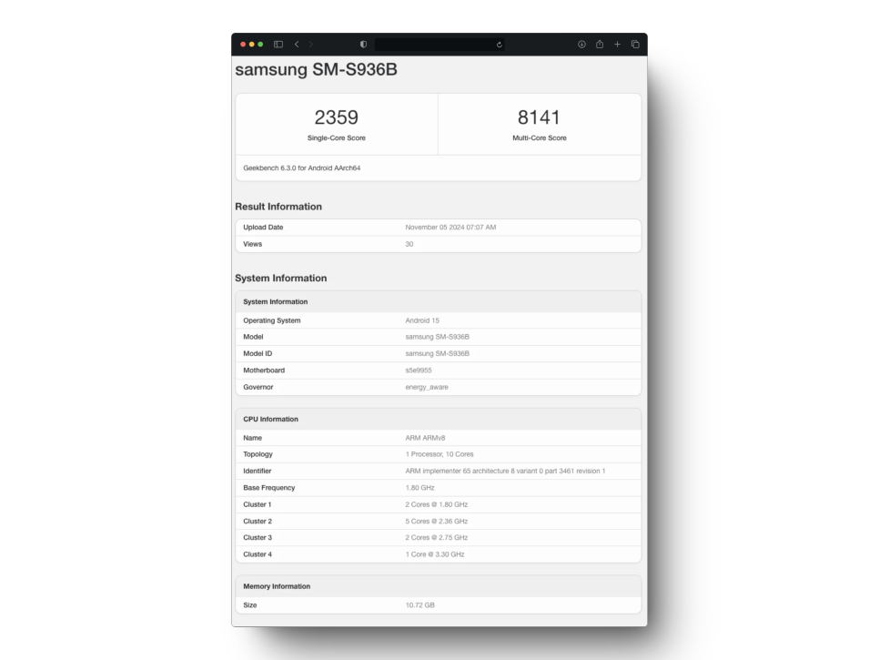
Task: Click the Motherboard row label
Action: (x=264, y=371)
